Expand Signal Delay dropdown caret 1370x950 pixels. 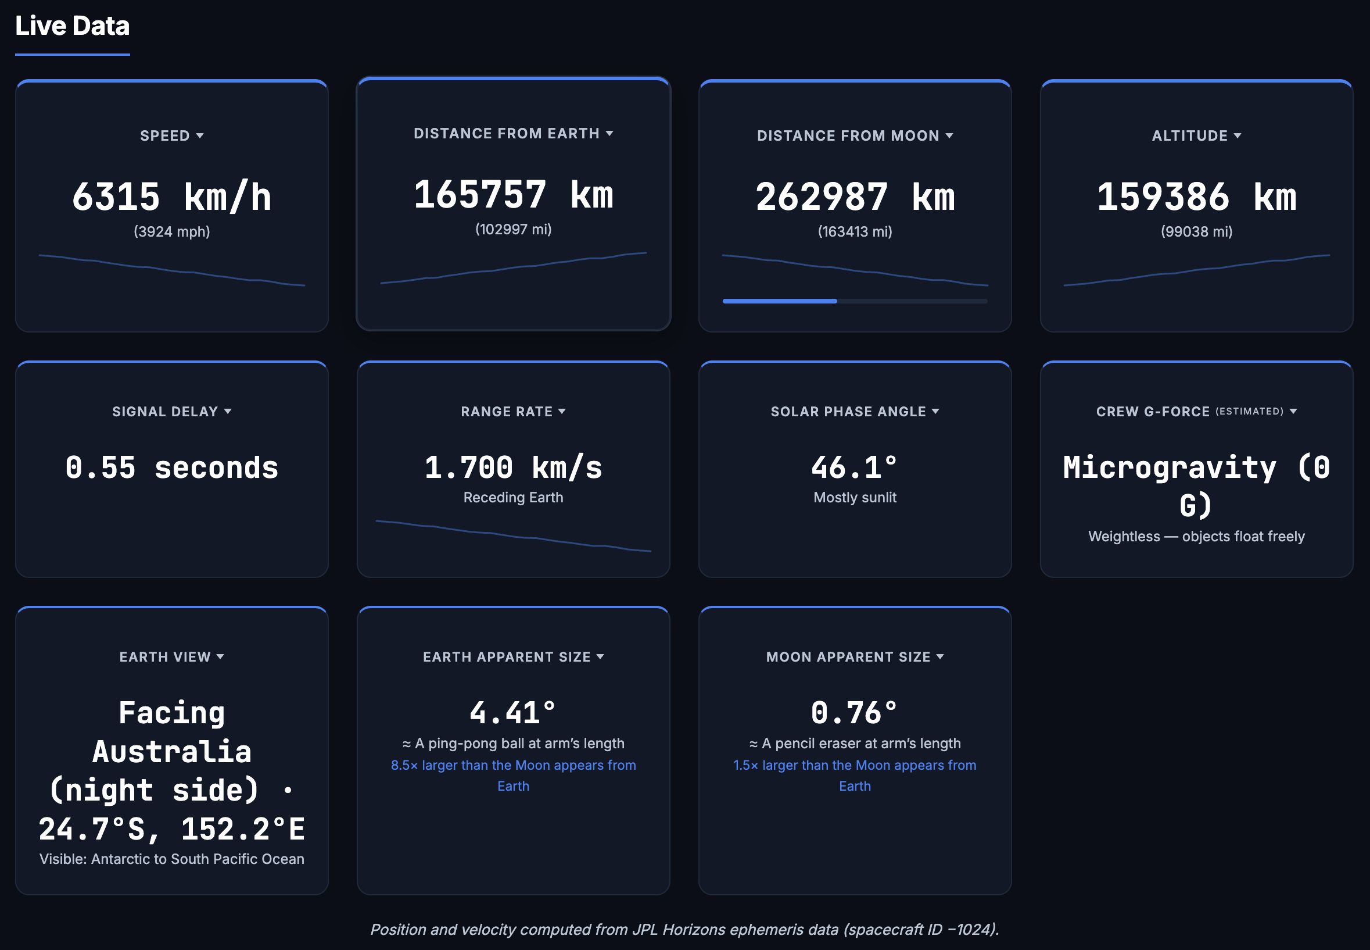point(228,411)
